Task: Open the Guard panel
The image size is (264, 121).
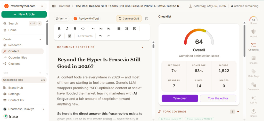Action: pyautogui.click(x=253, y=33)
